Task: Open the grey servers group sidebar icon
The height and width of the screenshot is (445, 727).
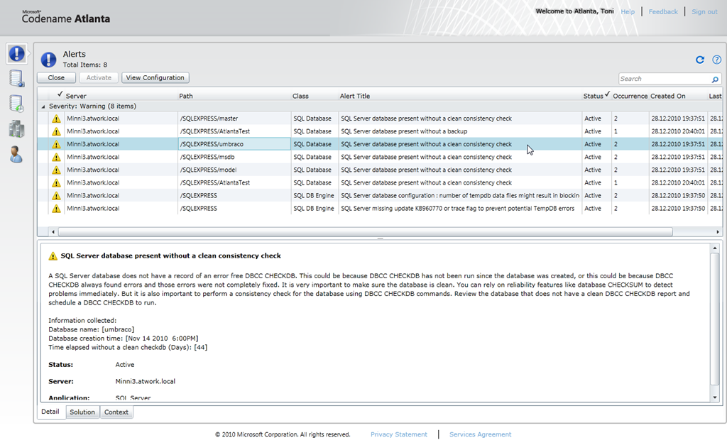Action: coord(16,128)
